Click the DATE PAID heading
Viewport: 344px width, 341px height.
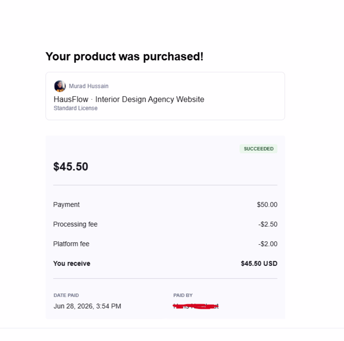point(66,295)
